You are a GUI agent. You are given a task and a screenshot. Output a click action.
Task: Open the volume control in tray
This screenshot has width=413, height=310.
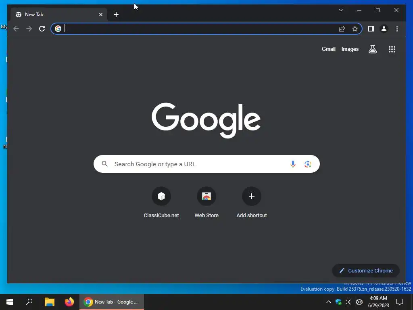(x=348, y=302)
